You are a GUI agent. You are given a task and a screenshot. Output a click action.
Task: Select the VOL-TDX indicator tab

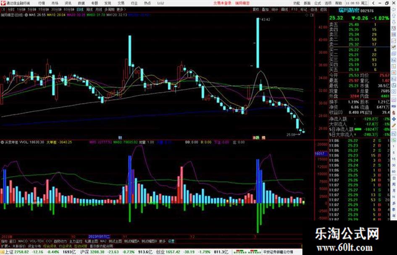point(37,241)
